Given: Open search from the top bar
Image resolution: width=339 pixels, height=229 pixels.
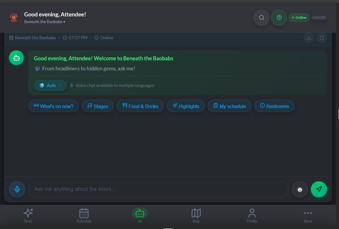Looking at the screenshot, I should (261, 18).
